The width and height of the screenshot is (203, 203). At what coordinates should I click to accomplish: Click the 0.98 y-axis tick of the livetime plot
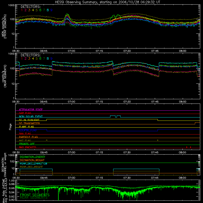point(12,184)
